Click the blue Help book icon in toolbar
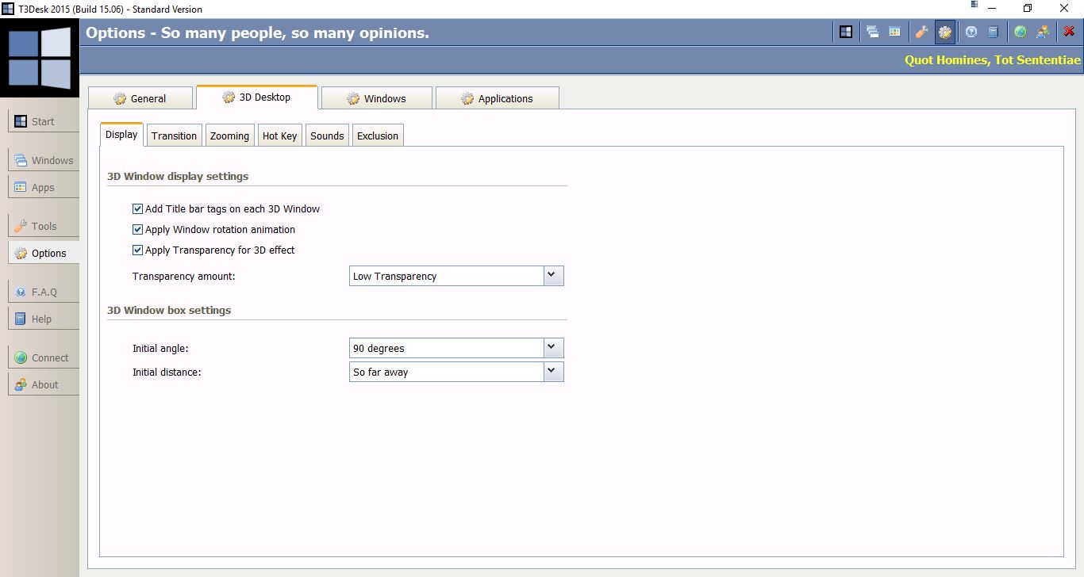The width and height of the screenshot is (1084, 577). point(993,32)
